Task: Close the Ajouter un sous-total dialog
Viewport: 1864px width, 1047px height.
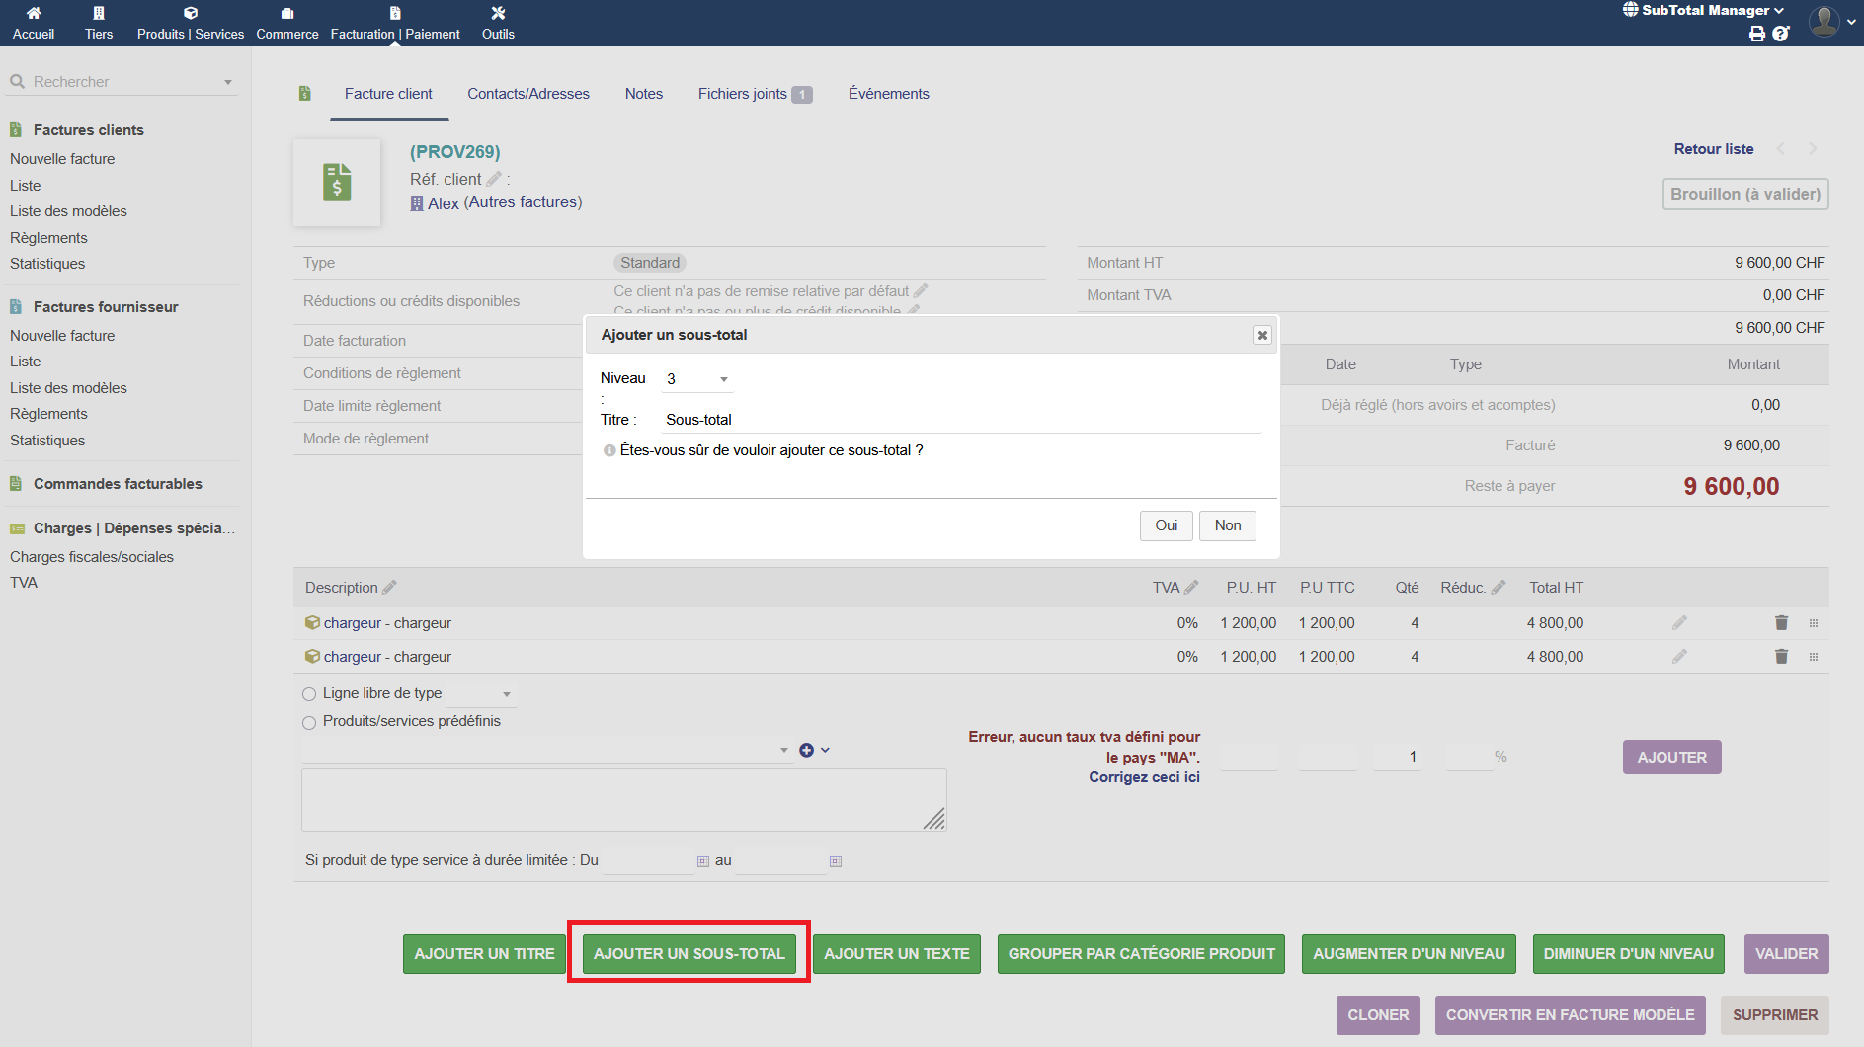Action: (1261, 335)
